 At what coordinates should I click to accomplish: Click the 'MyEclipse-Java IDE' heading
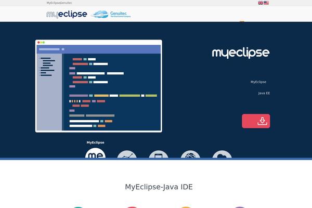click(159, 187)
